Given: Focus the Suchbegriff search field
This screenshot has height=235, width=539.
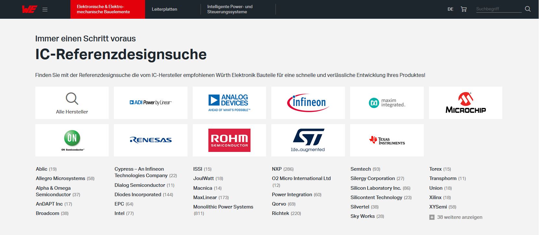Looking at the screenshot, I should coord(499,9).
